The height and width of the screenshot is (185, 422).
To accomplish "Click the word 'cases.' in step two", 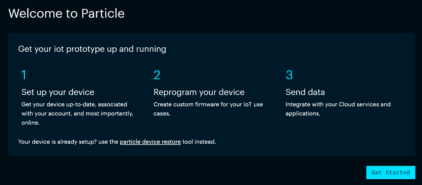I will (x=162, y=114).
